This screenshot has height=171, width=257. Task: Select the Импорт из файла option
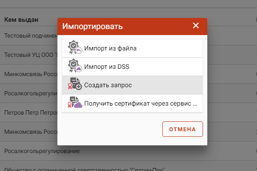point(132,48)
